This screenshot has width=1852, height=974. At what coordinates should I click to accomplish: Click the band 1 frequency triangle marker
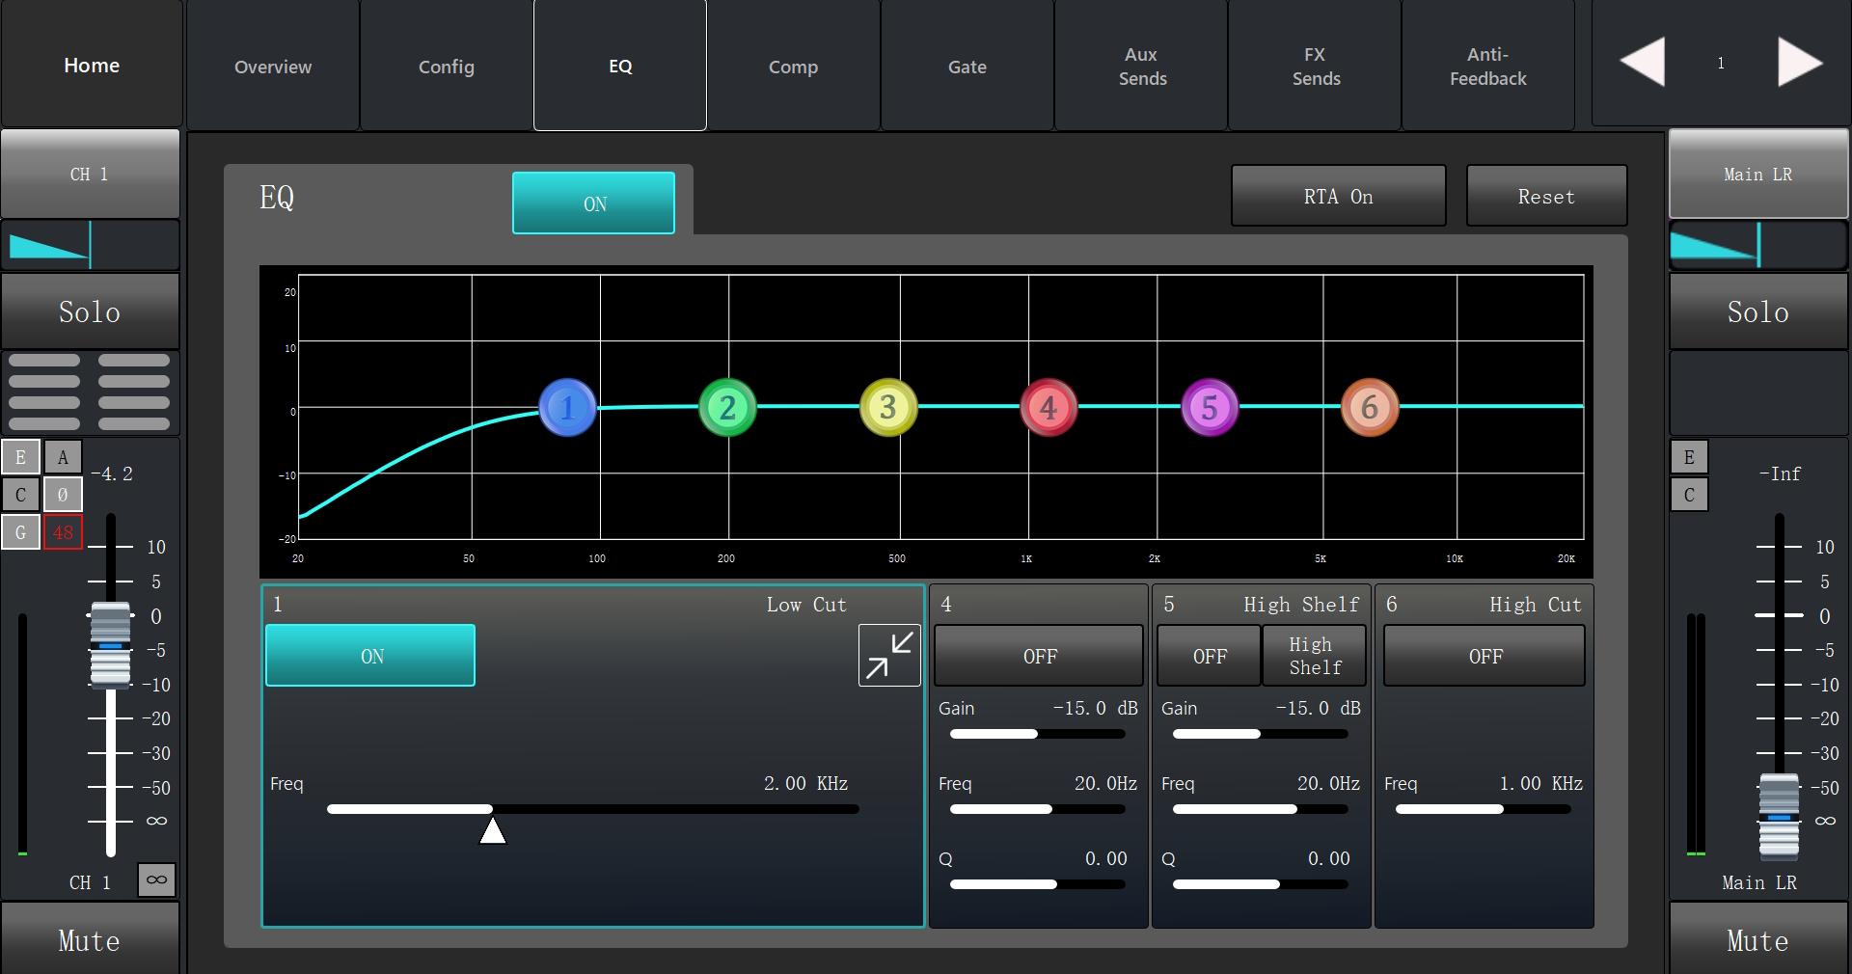tap(493, 830)
